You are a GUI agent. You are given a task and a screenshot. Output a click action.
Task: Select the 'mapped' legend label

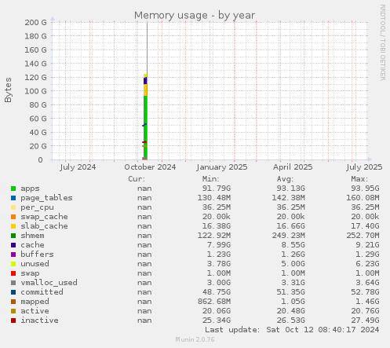(x=35, y=302)
